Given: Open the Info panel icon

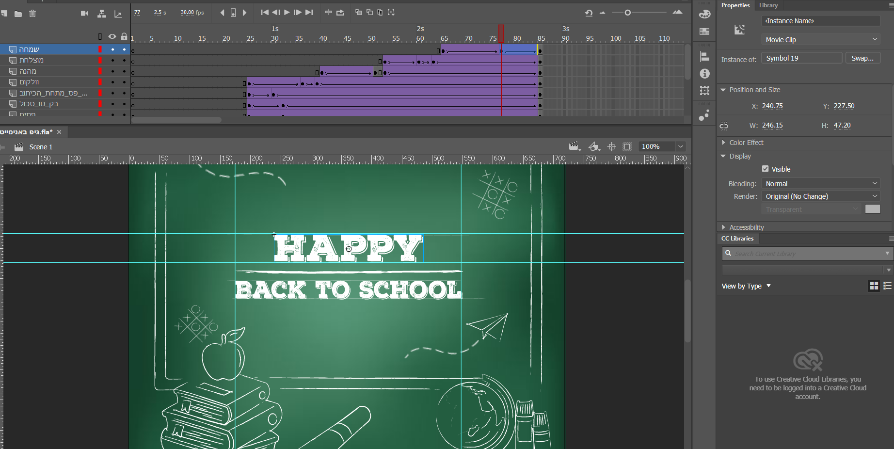Looking at the screenshot, I should [x=704, y=74].
